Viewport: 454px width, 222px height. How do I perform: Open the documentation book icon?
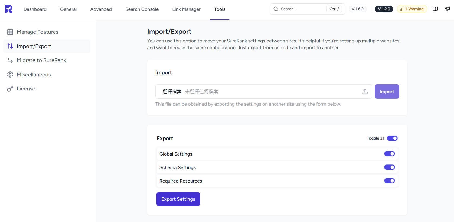[435, 9]
